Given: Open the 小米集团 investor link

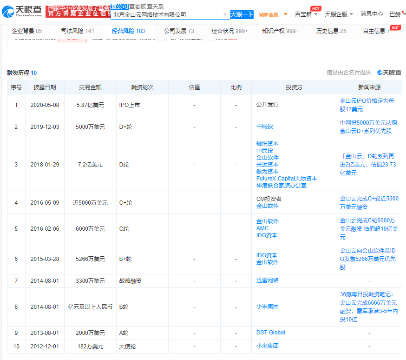Looking at the screenshot, I should 267,306.
